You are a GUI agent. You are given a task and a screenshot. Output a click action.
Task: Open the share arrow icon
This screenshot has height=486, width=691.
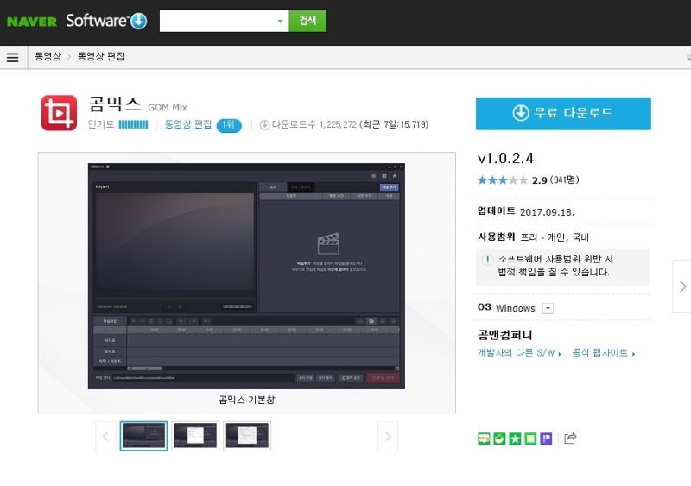[570, 439]
